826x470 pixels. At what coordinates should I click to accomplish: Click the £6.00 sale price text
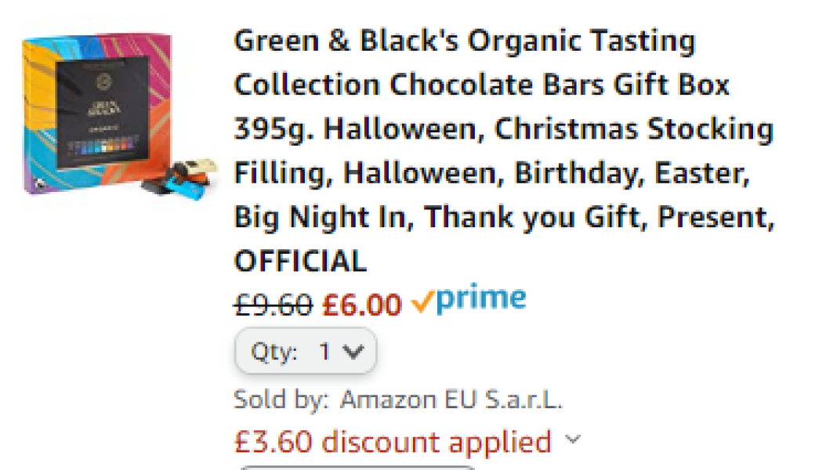click(363, 303)
